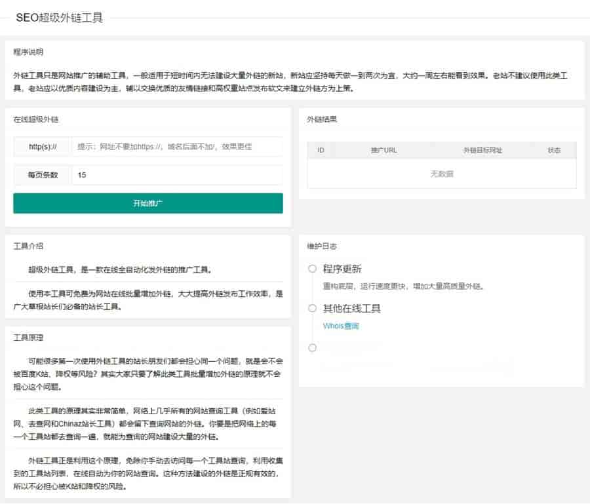
Task: Click the 状态 column header
Action: pos(554,150)
